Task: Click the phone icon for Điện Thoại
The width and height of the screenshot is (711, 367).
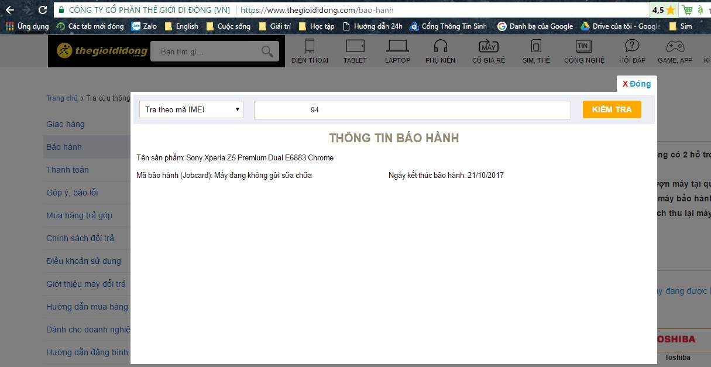Action: pyautogui.click(x=310, y=46)
